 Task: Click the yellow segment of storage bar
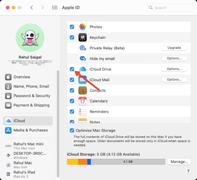[73, 162]
